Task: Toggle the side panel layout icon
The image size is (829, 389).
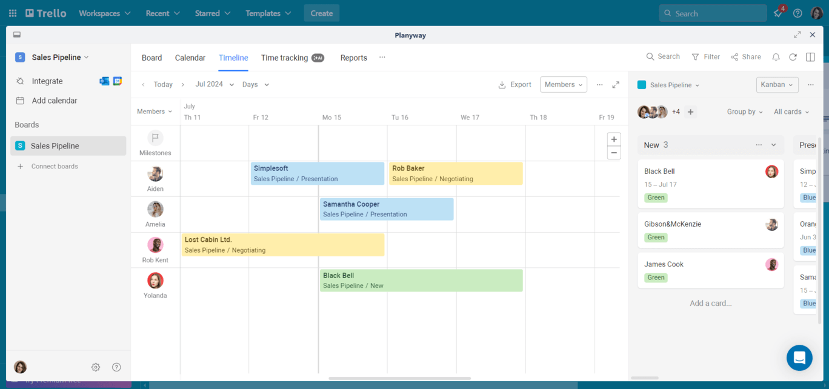Action: click(810, 57)
